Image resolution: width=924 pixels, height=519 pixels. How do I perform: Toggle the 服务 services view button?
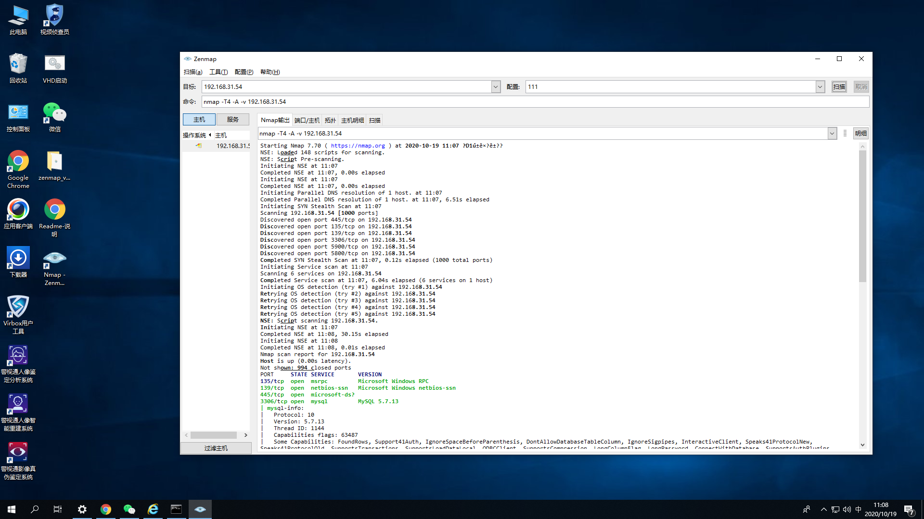click(x=232, y=120)
